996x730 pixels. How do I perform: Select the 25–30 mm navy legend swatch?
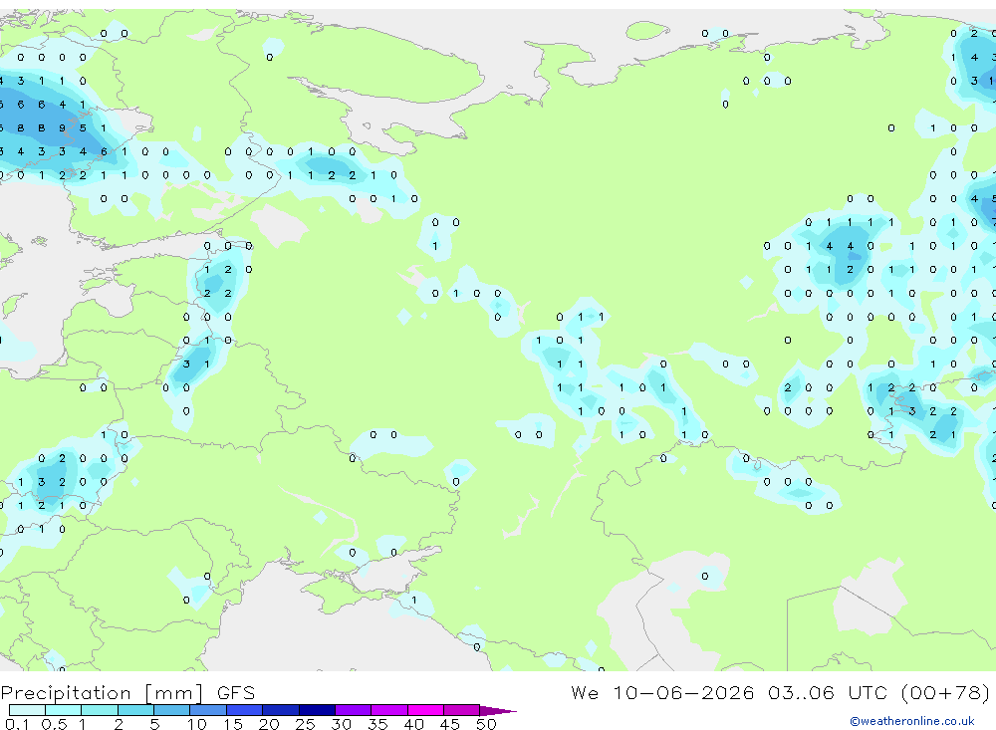click(x=317, y=710)
